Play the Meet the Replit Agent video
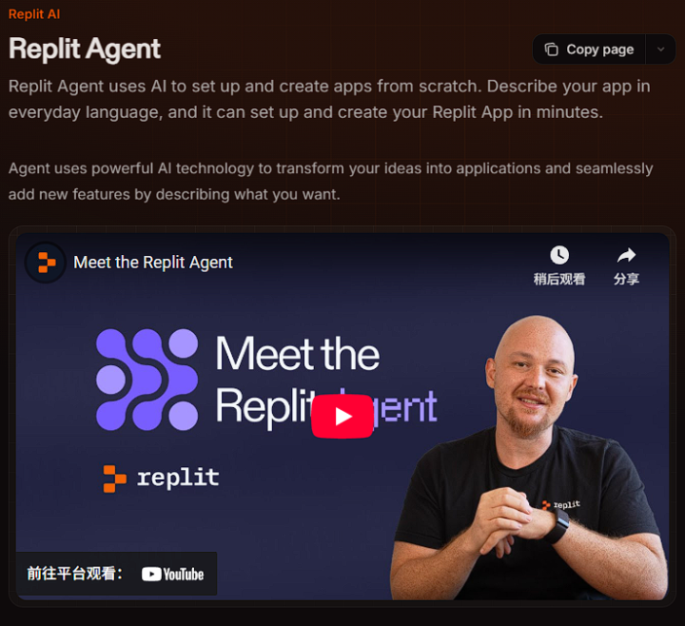Screen dimensions: 685x626 click(x=342, y=416)
